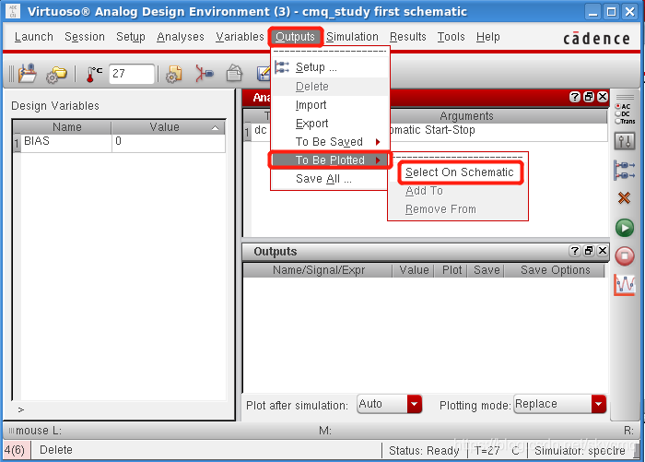The image size is (645, 462).
Task: Undock the Analyses panel
Action: (x=589, y=97)
